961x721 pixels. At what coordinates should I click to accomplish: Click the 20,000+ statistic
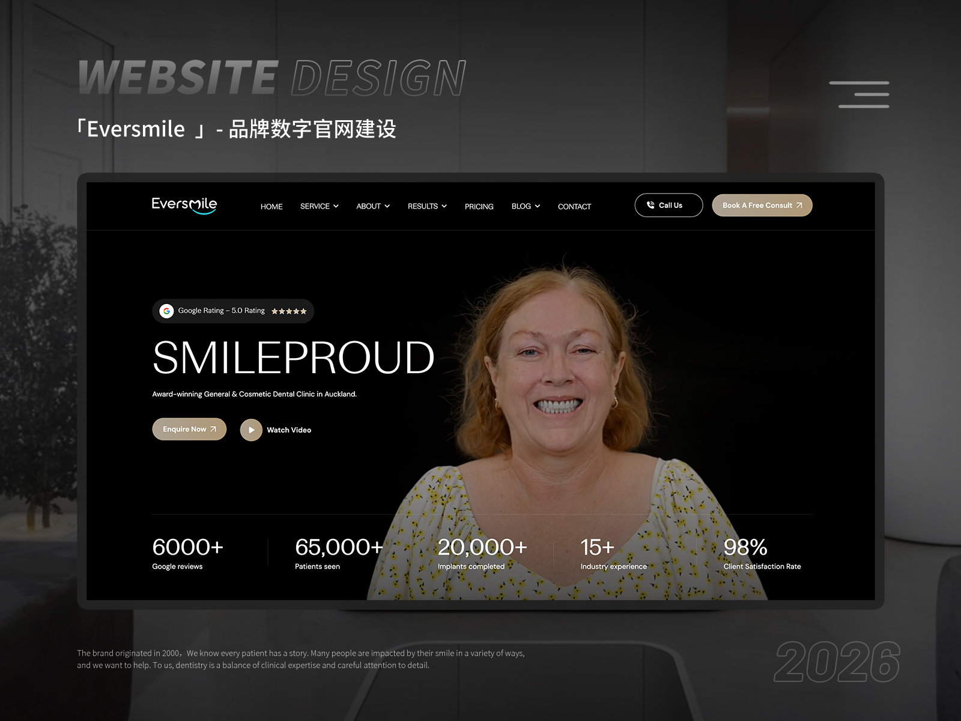[x=482, y=547]
